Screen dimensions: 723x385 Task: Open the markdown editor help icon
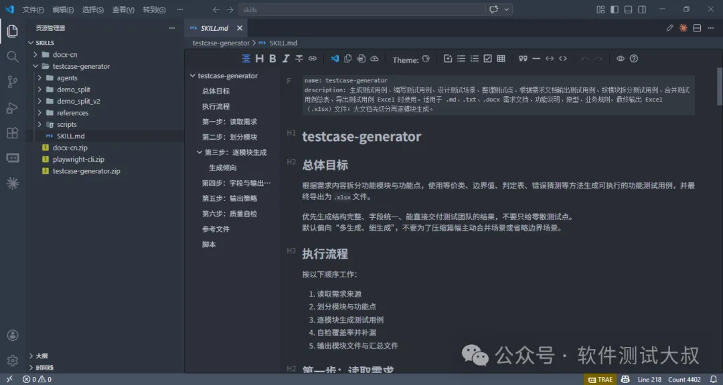pyautogui.click(x=634, y=59)
